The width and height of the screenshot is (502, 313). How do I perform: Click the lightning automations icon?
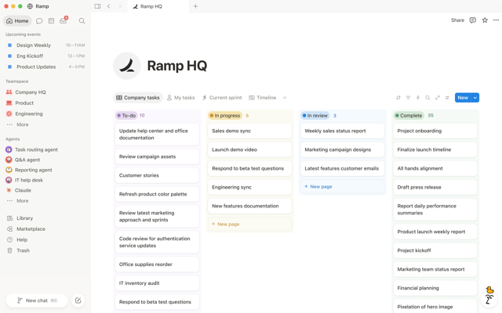click(x=418, y=98)
